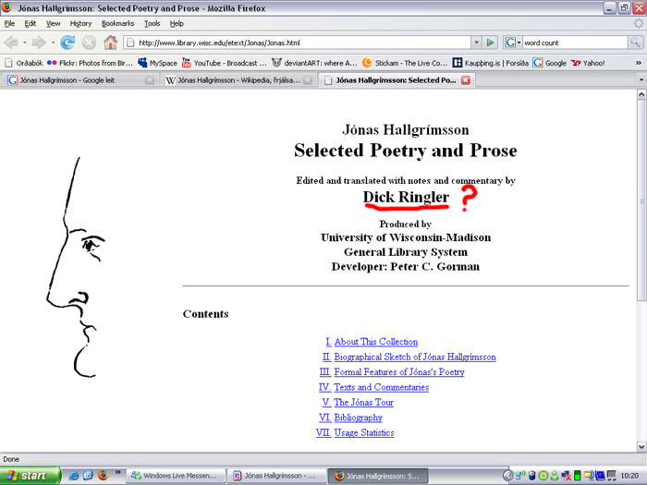
Task: Open The Jónas Tour link
Action: tap(363, 402)
